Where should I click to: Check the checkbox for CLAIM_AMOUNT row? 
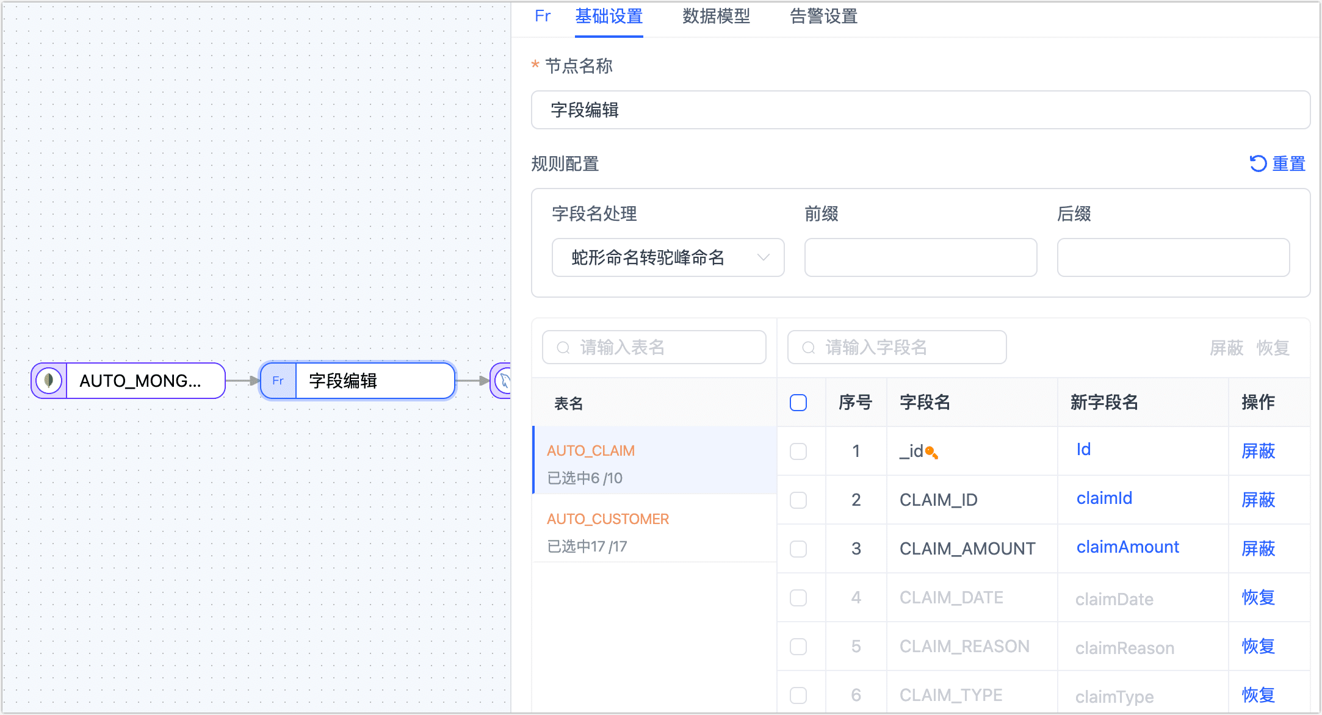click(x=798, y=549)
